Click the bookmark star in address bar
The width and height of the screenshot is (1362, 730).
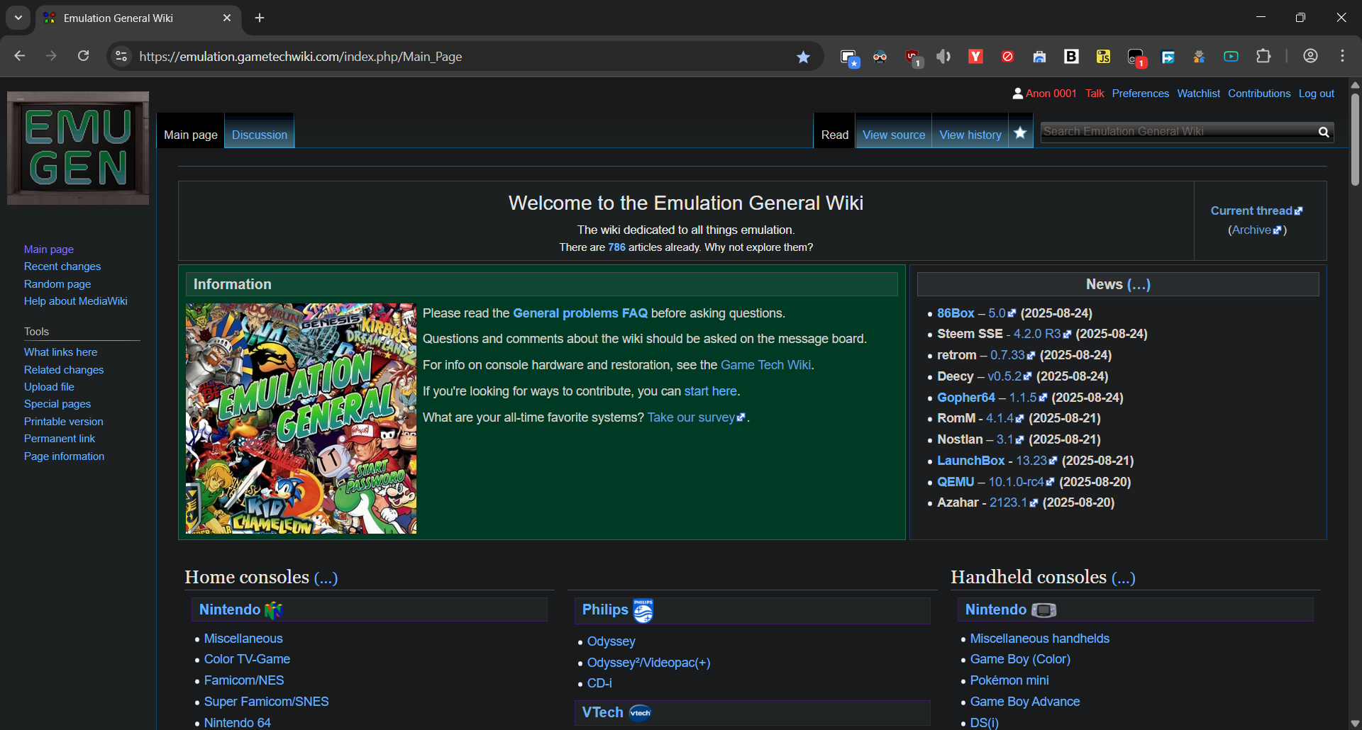coord(803,57)
